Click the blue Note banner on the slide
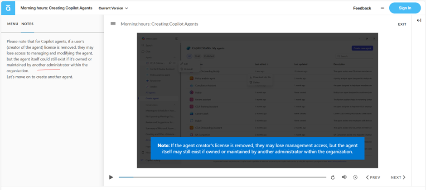Screen dimensions: 426x190 pyautogui.click(x=257, y=148)
